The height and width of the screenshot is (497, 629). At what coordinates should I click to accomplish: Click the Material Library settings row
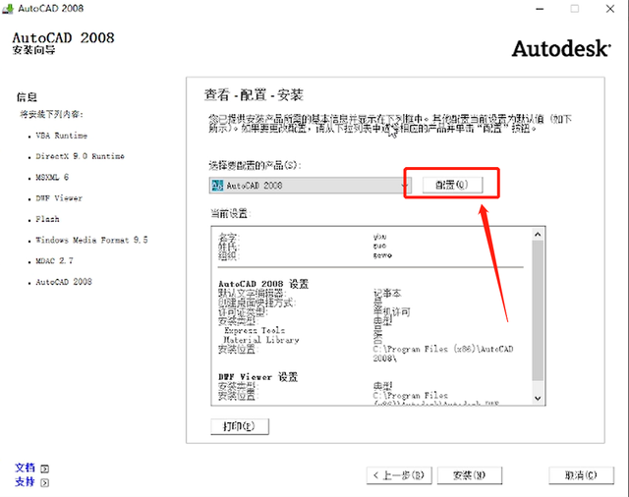click(261, 340)
